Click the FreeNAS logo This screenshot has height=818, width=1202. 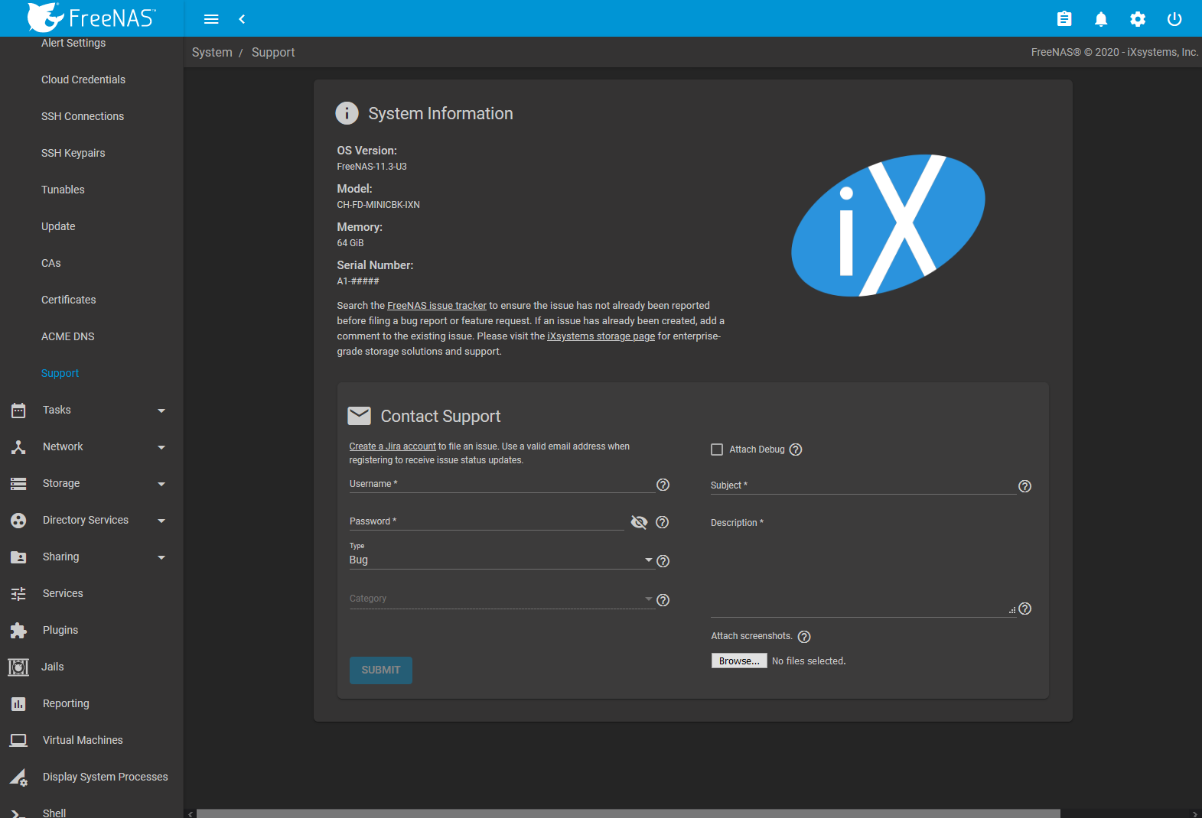(x=91, y=18)
